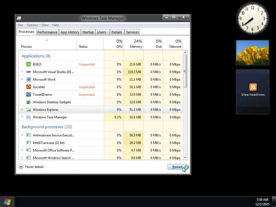Image resolution: width=276 pixels, height=207 pixels.
Task: Click the View headlines text
Action: 253,95
